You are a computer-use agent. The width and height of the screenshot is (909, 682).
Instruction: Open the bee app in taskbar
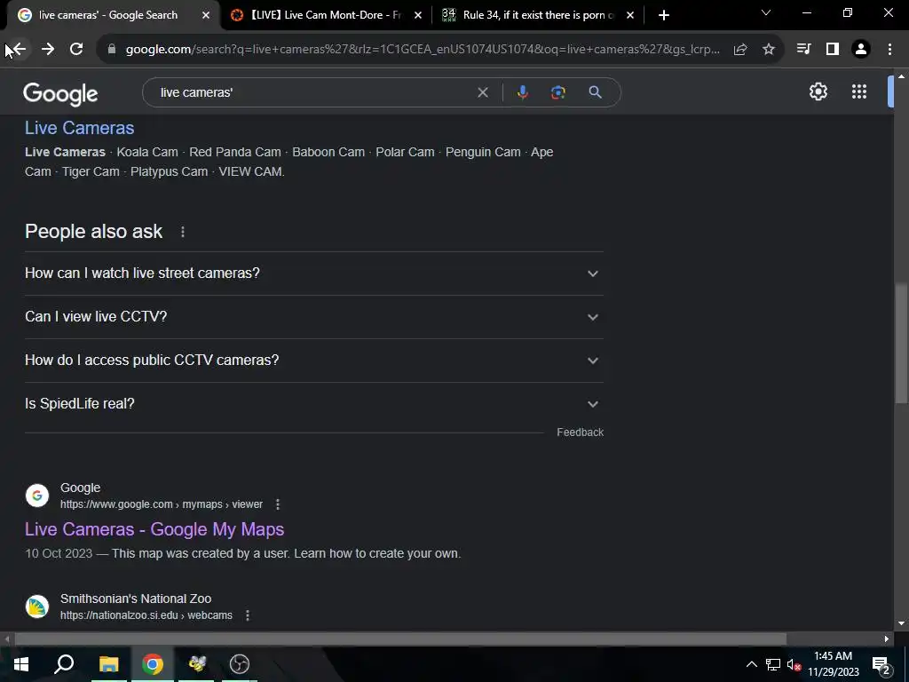click(196, 664)
